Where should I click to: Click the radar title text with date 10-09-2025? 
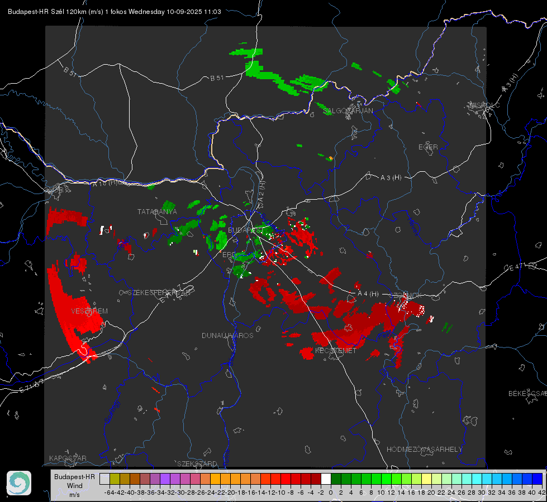pos(115,12)
